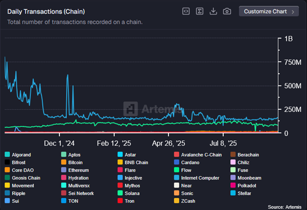
Task: Open the Customize Chart button
Action: click(269, 11)
